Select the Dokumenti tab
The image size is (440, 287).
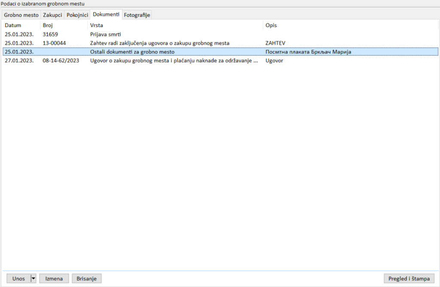pyautogui.click(x=106, y=15)
